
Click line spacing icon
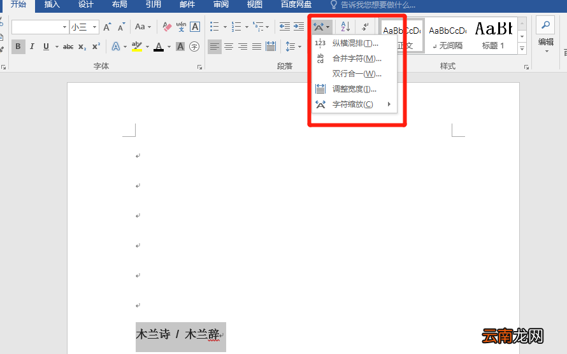(x=291, y=46)
